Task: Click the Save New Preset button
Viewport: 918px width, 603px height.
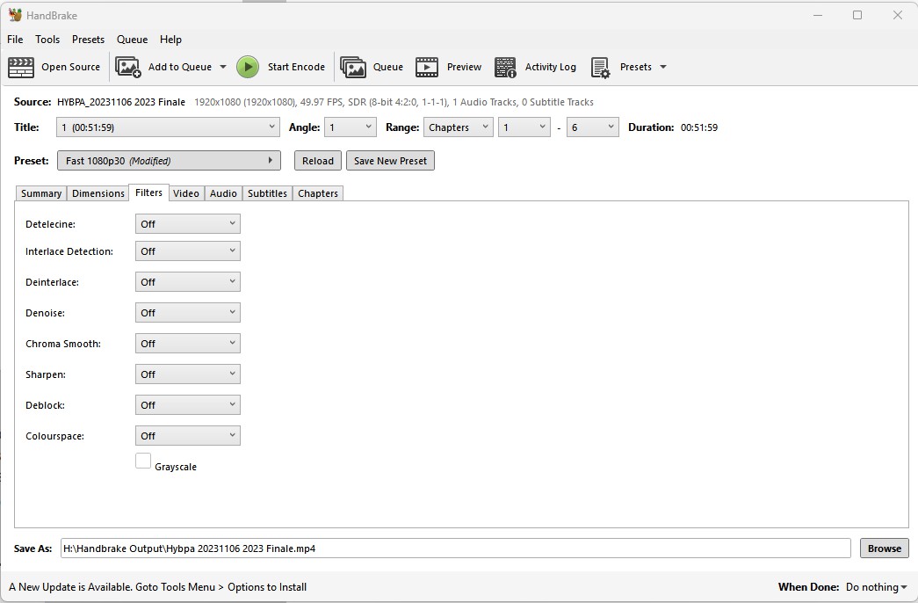Action: point(391,161)
